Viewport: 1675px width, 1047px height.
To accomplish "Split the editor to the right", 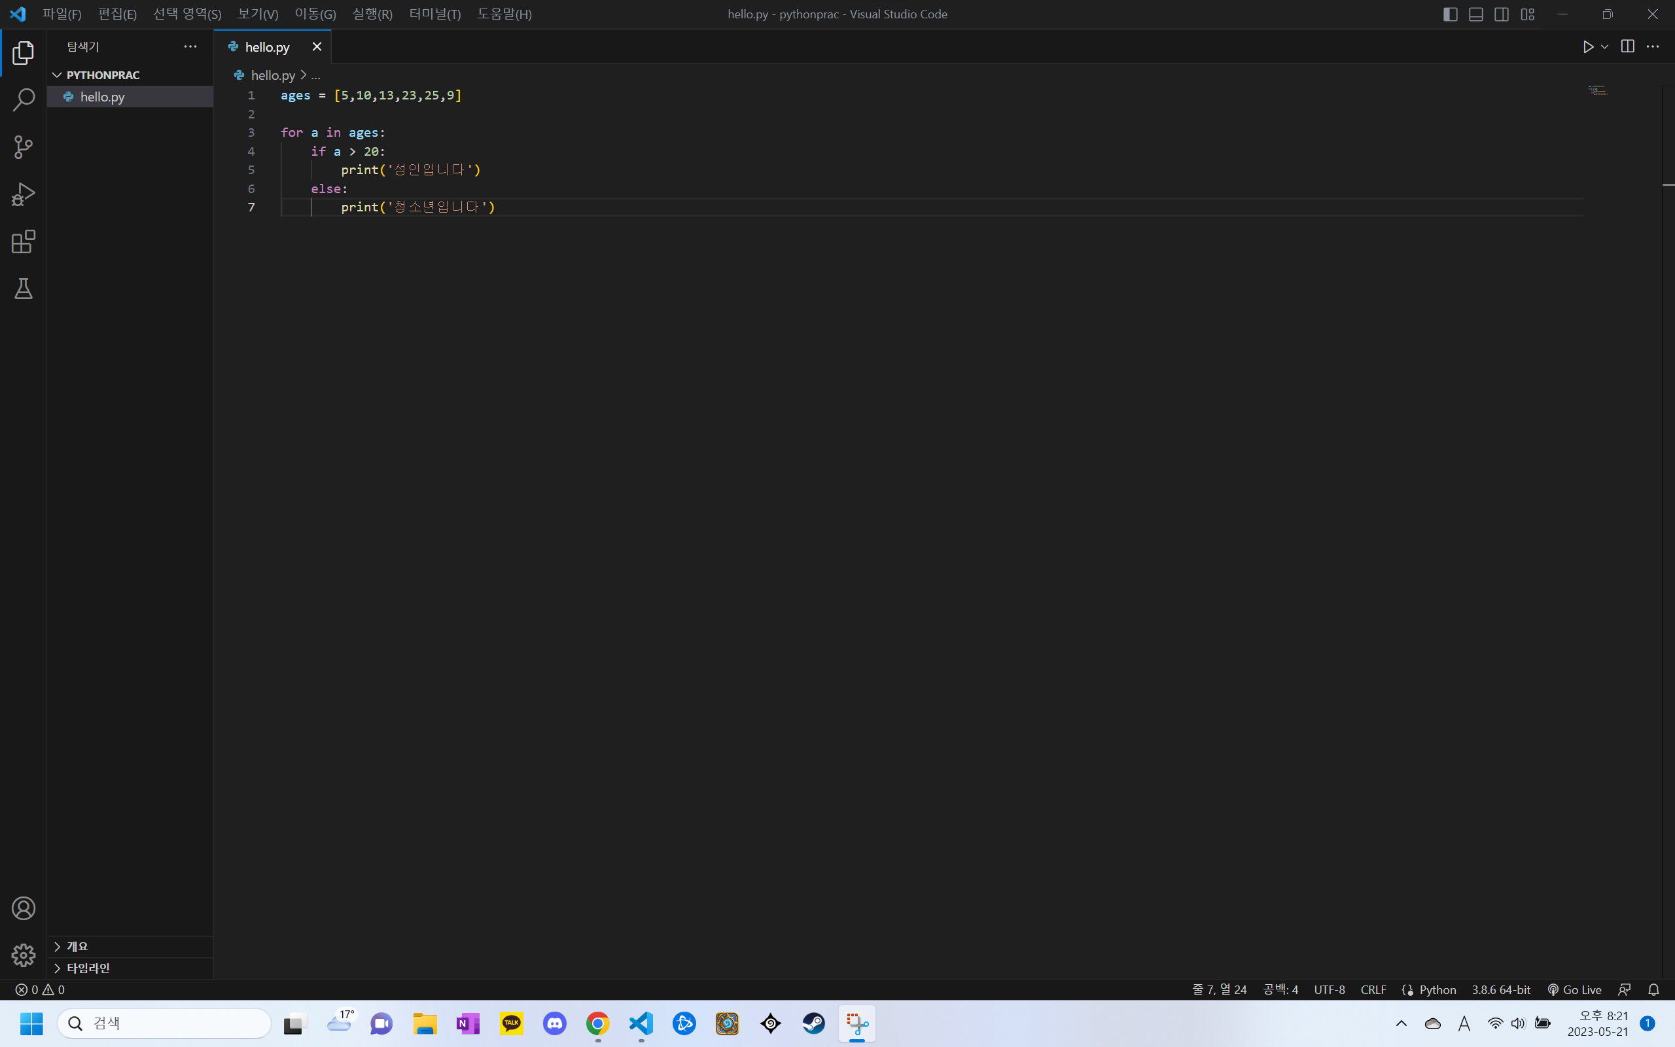I will coord(1627,46).
